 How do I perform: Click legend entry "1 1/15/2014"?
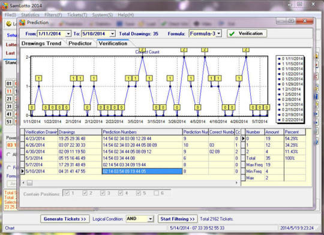tap(290, 64)
